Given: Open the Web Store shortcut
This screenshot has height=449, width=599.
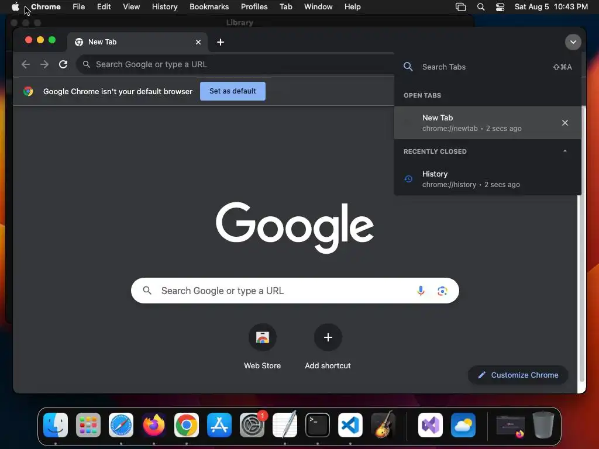Looking at the screenshot, I should click(x=263, y=347).
